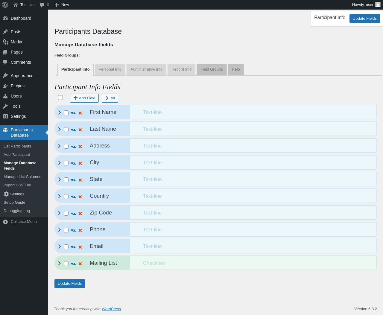Click the reorder arrows icon for Address field
The image size is (383, 315).
pos(73,147)
